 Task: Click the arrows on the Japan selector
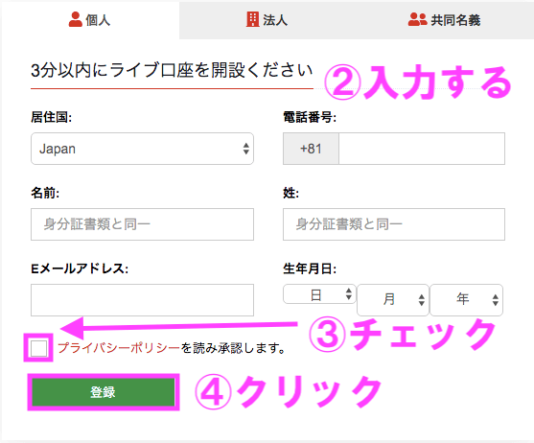[245, 149]
